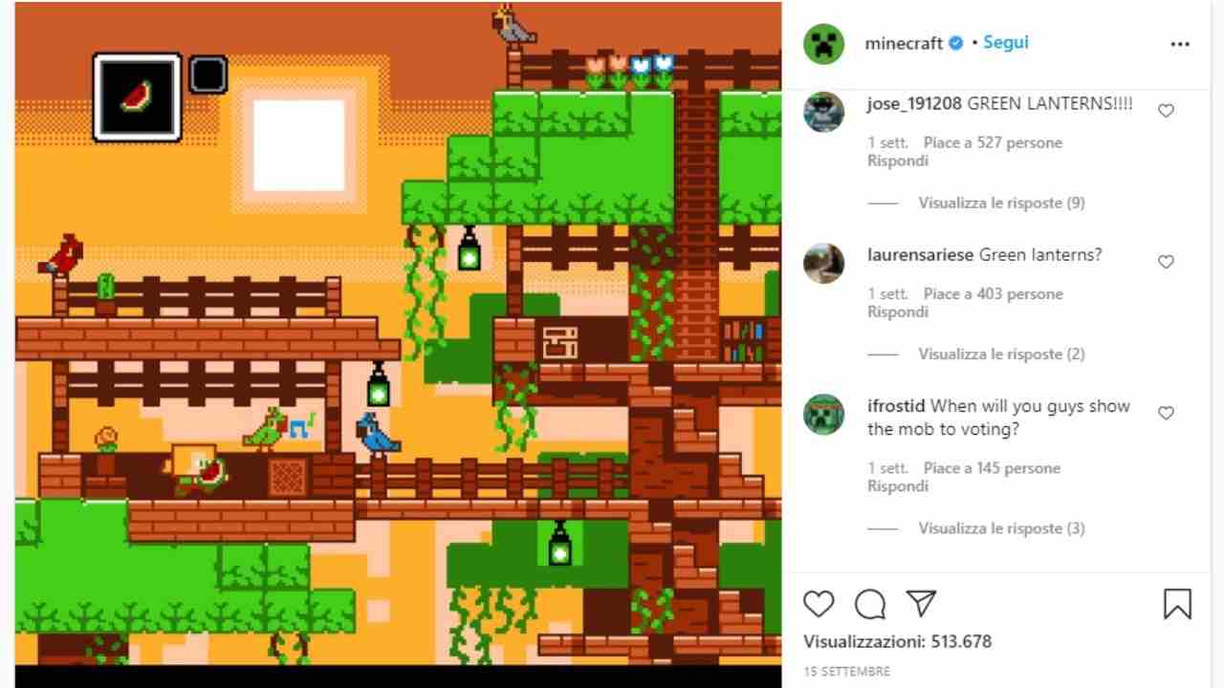The width and height of the screenshot is (1224, 688).
Task: Like jose_191208's comment
Action: [1166, 111]
